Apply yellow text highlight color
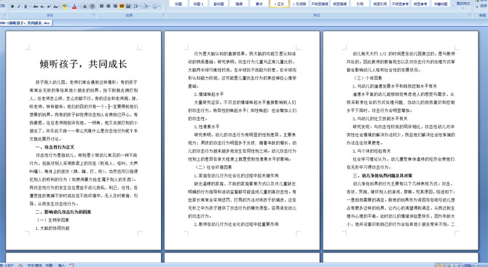This screenshot has width=488, height=267. (65, 7)
